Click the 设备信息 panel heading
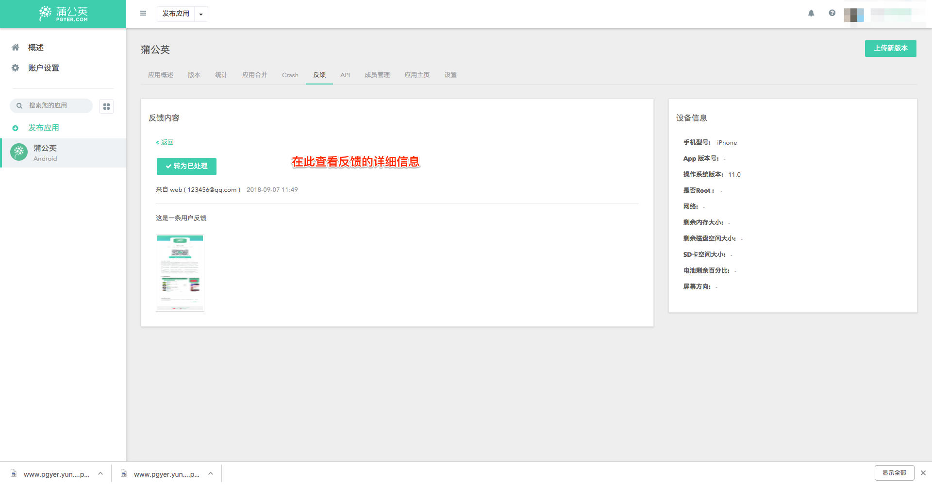 point(691,118)
